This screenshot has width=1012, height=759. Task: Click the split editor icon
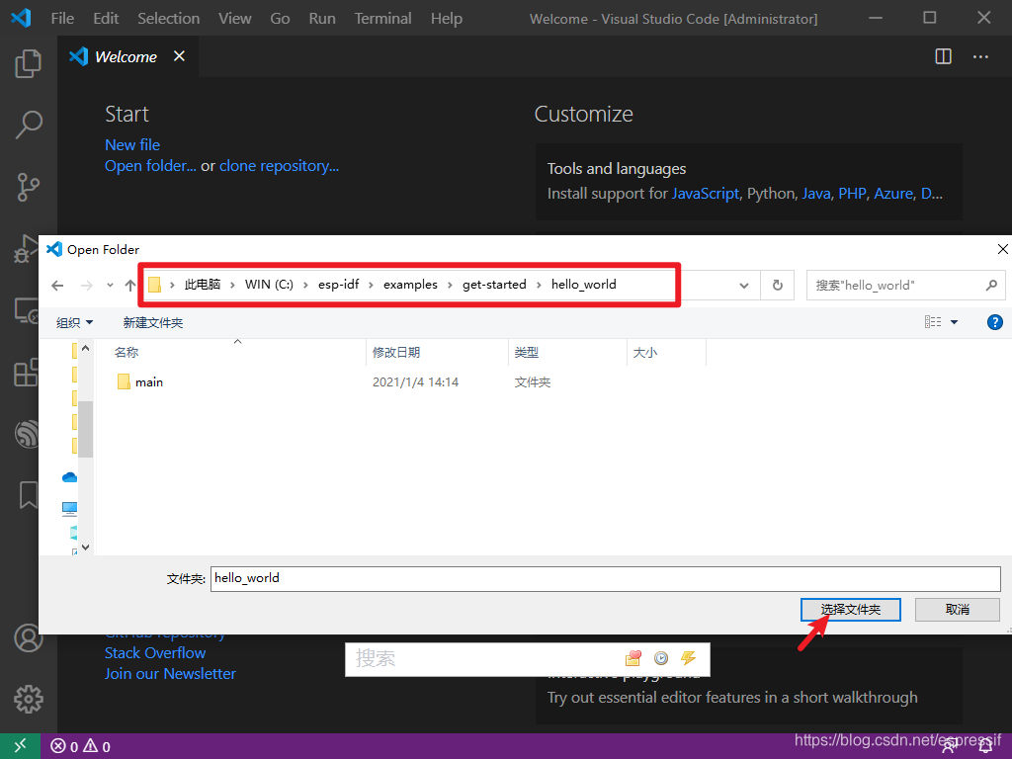944,56
